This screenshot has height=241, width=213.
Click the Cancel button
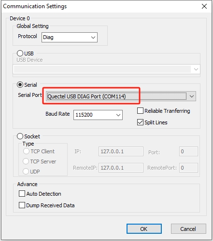tap(188, 229)
